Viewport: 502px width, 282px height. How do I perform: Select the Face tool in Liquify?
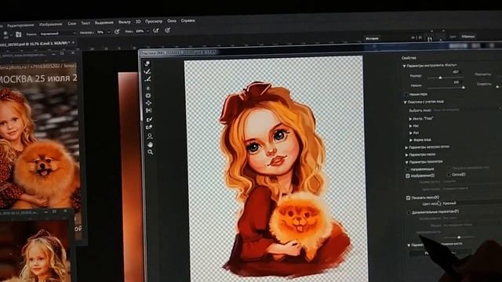(x=150, y=136)
